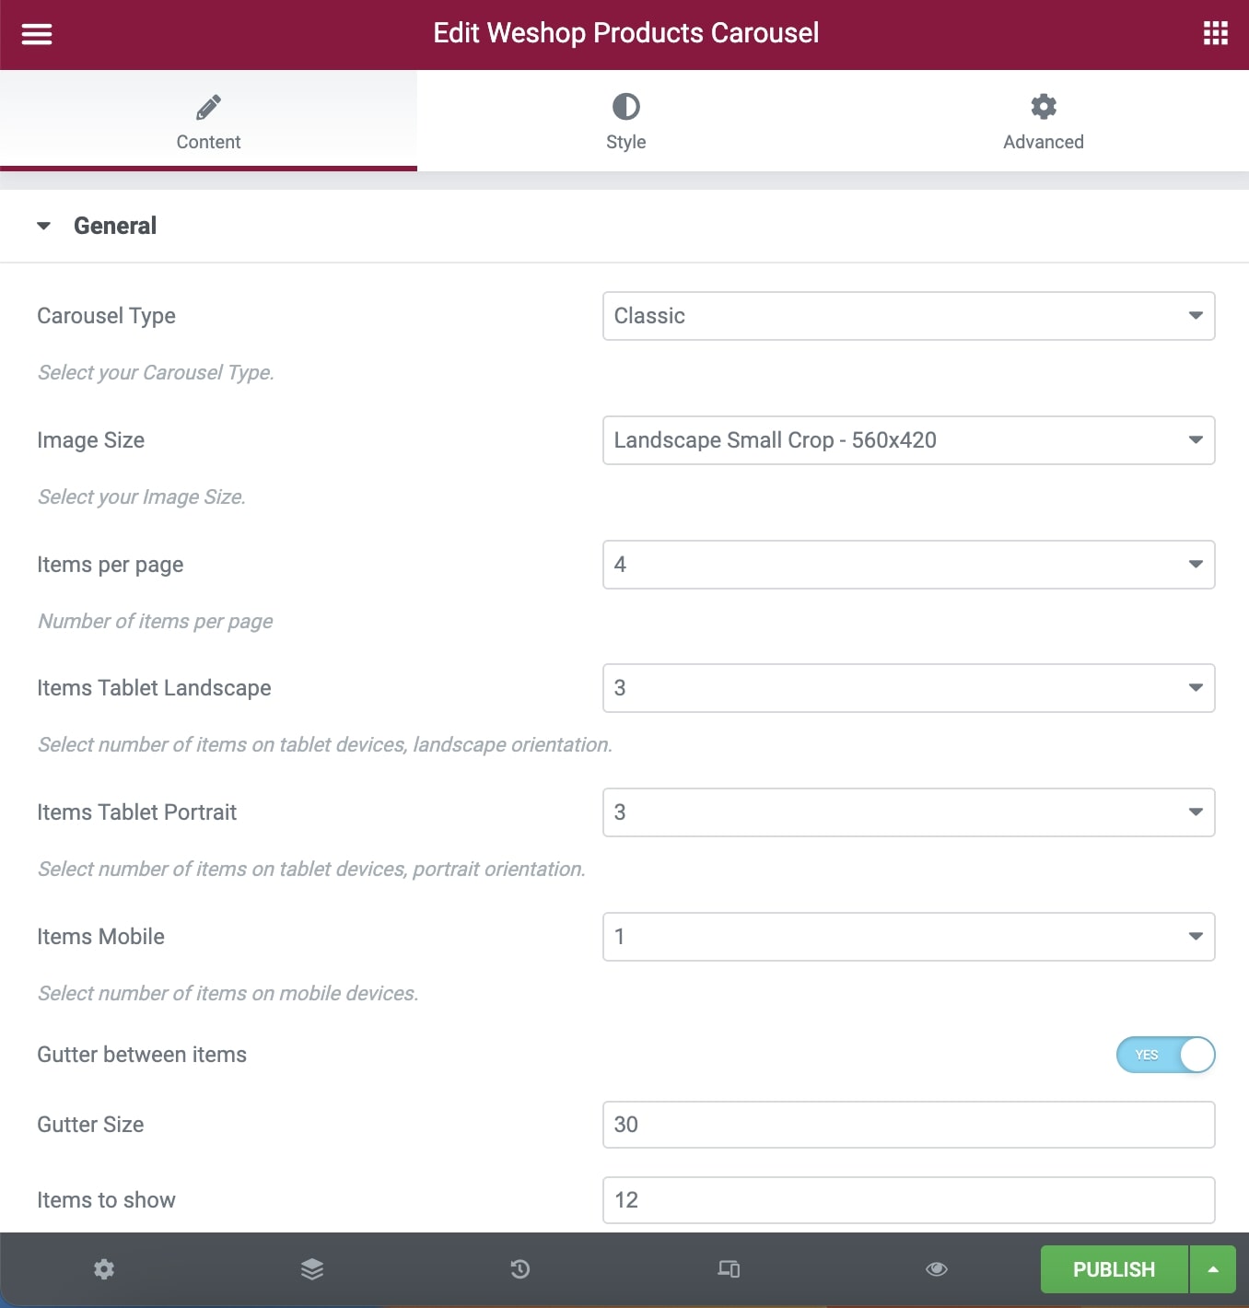Open the Navigator layers icon
Screen dimensions: 1249x1308
312,1269
